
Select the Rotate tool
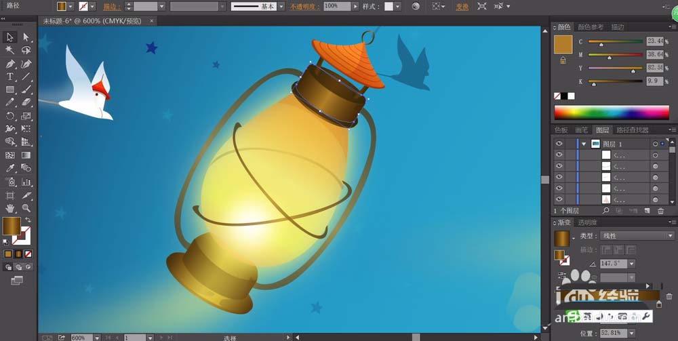point(10,116)
